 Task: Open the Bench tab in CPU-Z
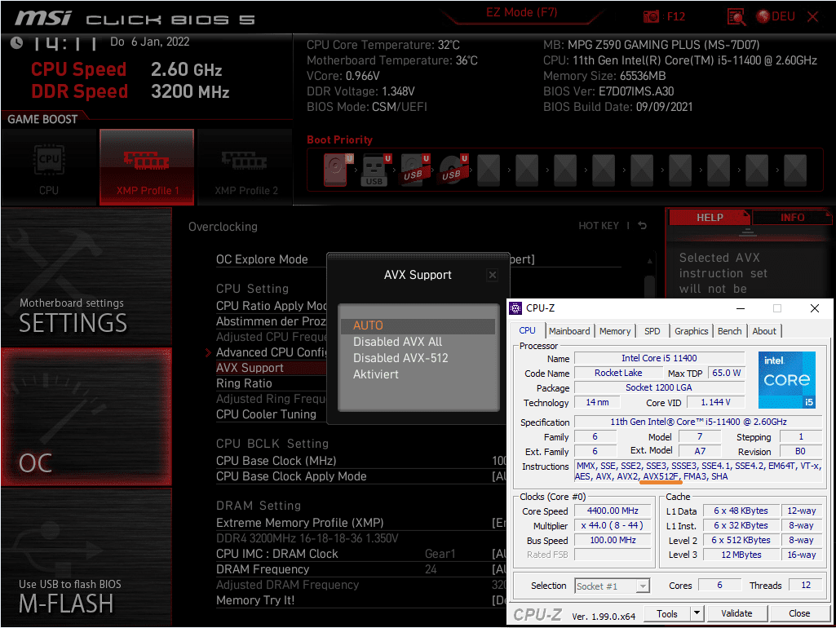click(729, 331)
